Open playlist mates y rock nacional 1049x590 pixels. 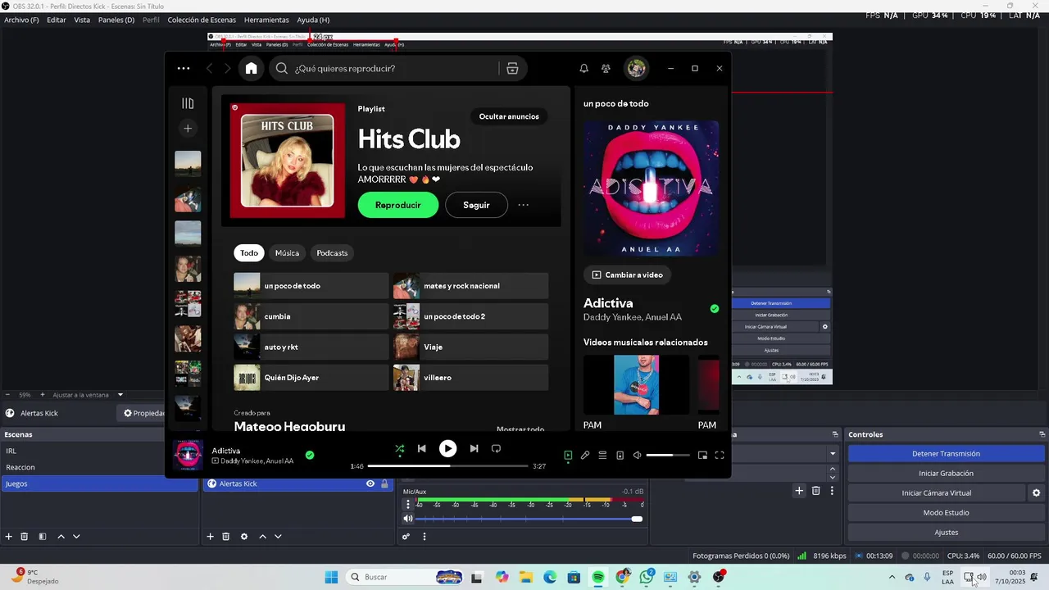470,286
